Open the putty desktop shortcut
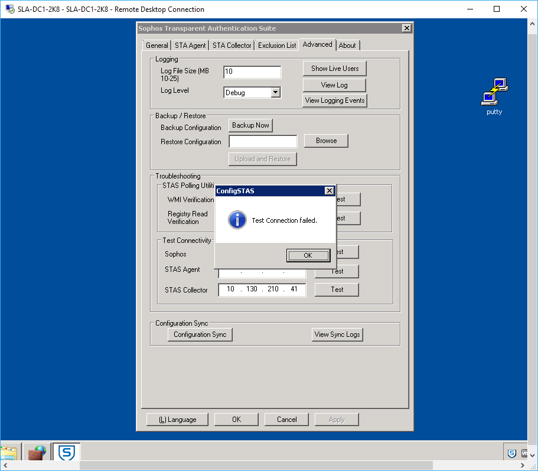Image resolution: width=538 pixels, height=471 pixels. (x=494, y=96)
